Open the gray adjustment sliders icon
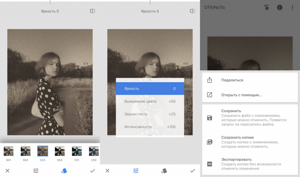Image resolution: width=300 pixels, height=177 pixels. pyautogui.click(x=36, y=171)
